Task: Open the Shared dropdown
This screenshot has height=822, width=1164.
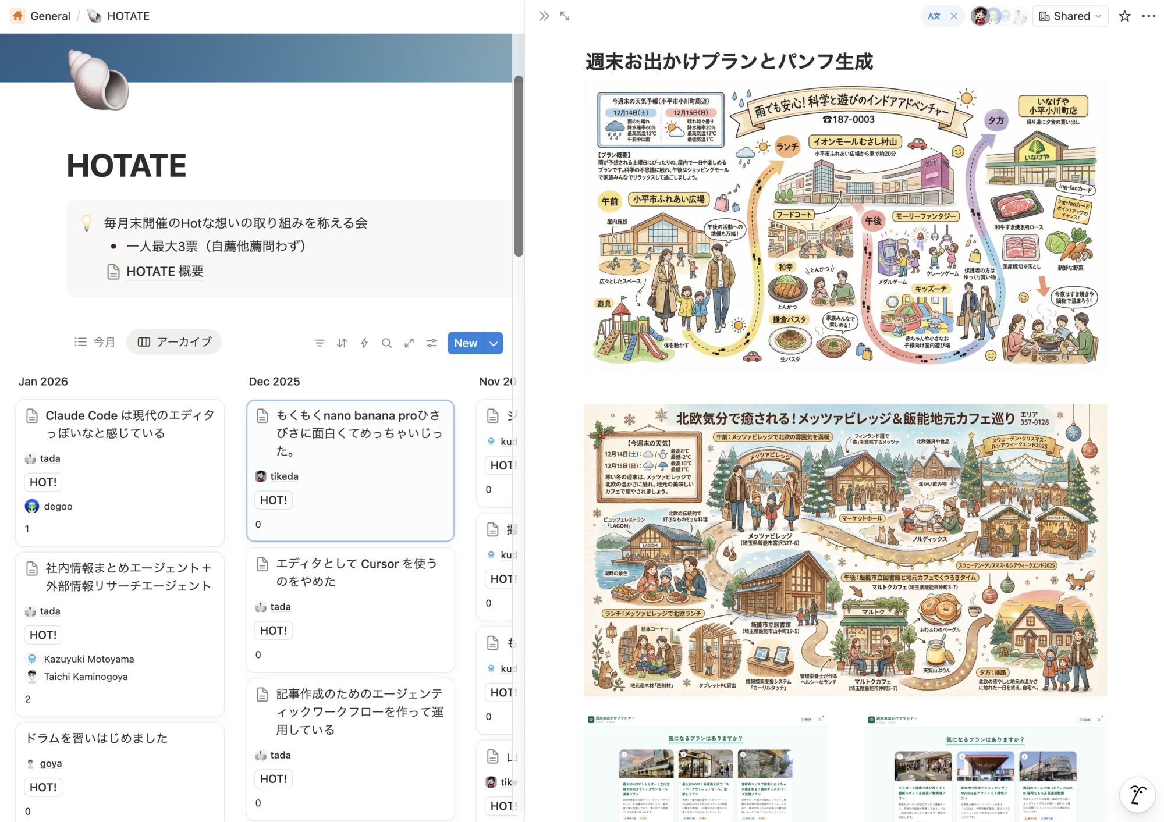Action: tap(1070, 16)
